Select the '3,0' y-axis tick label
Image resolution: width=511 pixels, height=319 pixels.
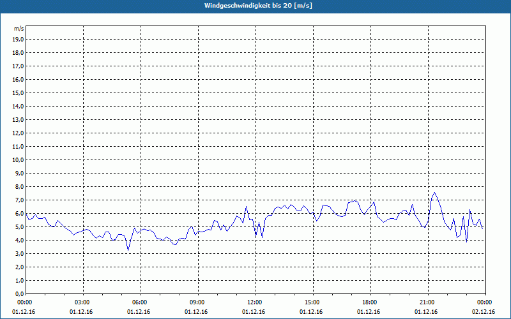pos(20,253)
